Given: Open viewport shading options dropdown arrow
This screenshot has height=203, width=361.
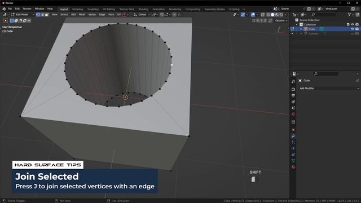Looking at the screenshot, I should tap(286, 15).
